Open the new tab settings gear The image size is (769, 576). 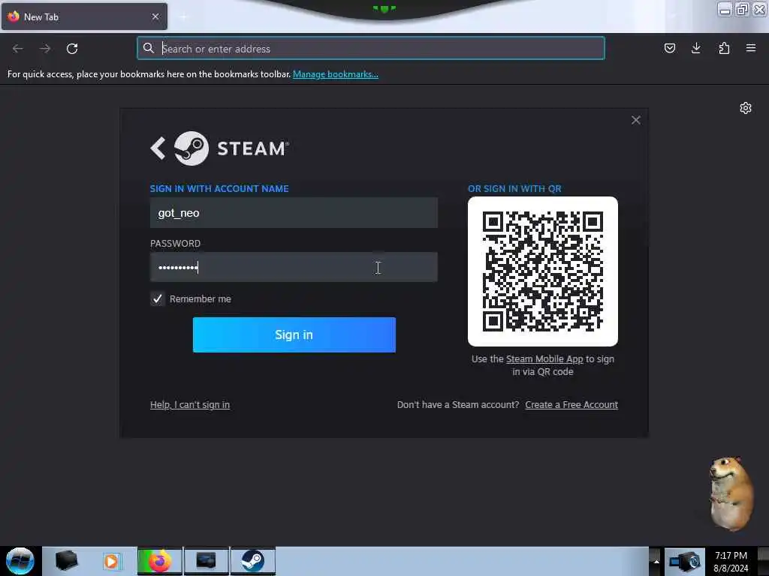point(746,108)
